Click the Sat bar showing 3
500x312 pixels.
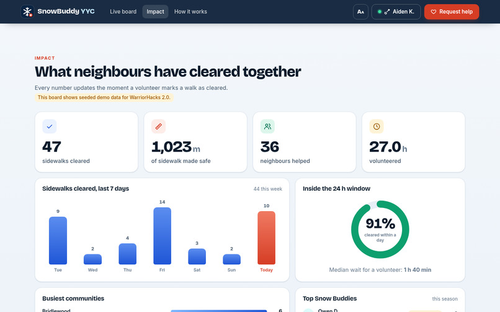point(197,256)
